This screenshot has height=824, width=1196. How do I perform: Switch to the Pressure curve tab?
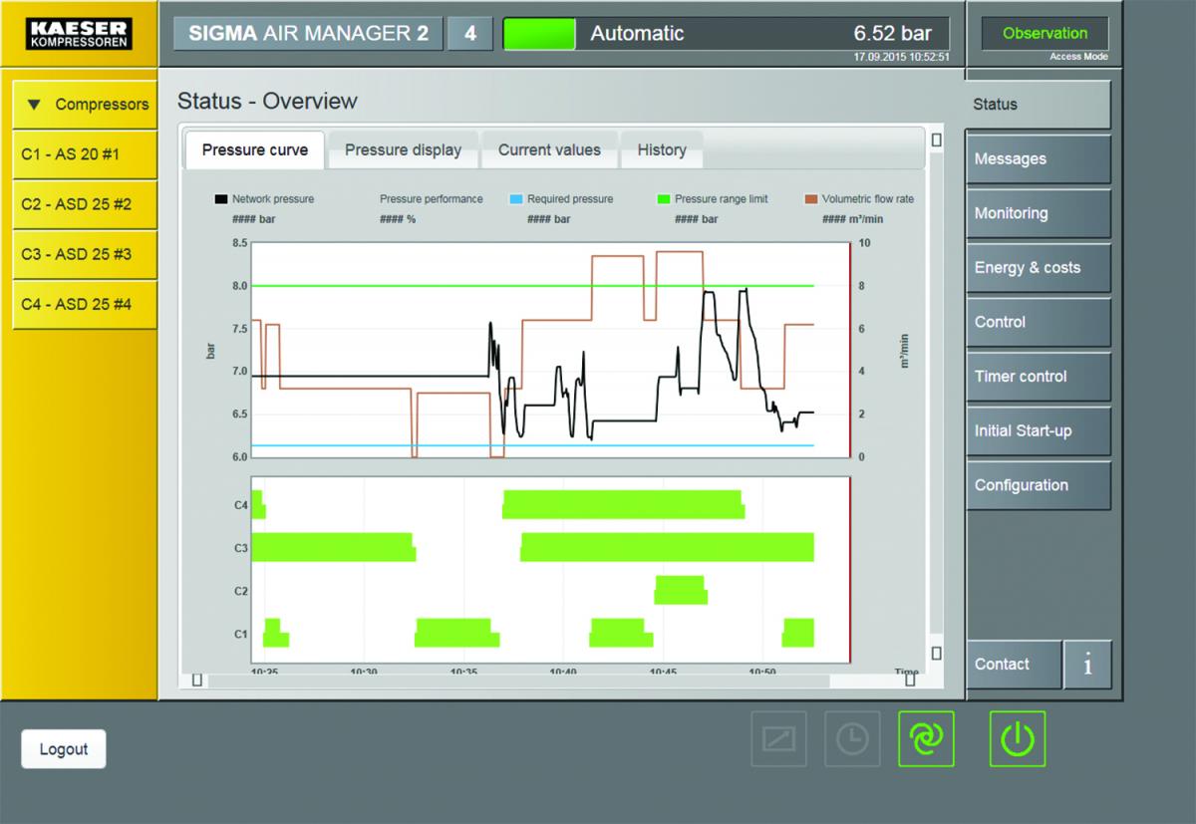click(x=255, y=150)
